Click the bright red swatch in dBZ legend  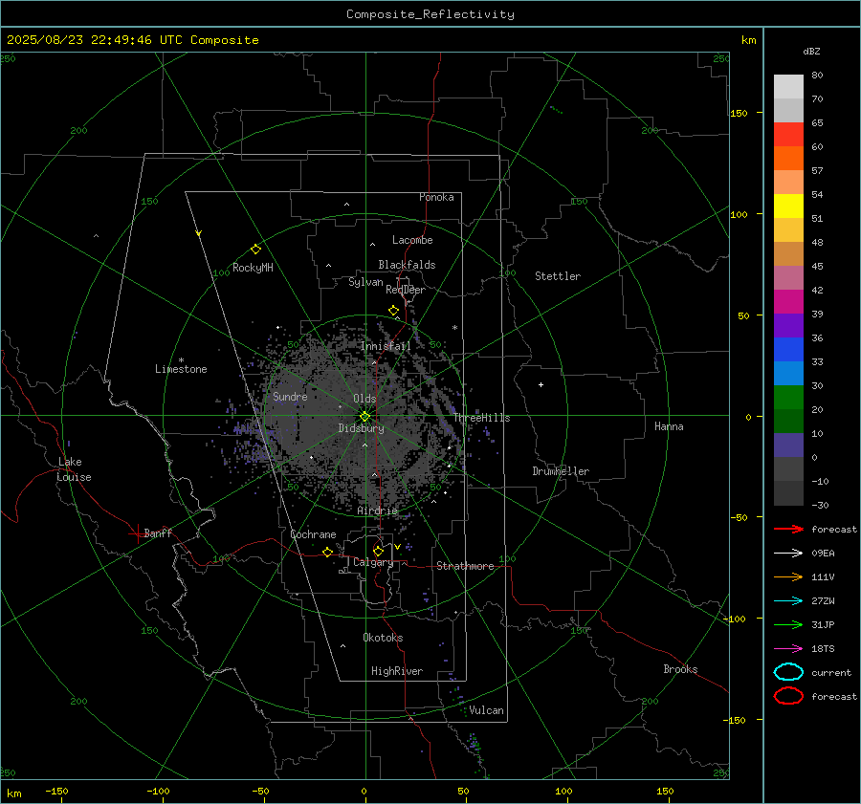pos(788,135)
